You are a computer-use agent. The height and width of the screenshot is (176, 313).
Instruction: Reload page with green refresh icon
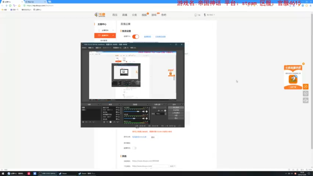[x=10, y=5]
